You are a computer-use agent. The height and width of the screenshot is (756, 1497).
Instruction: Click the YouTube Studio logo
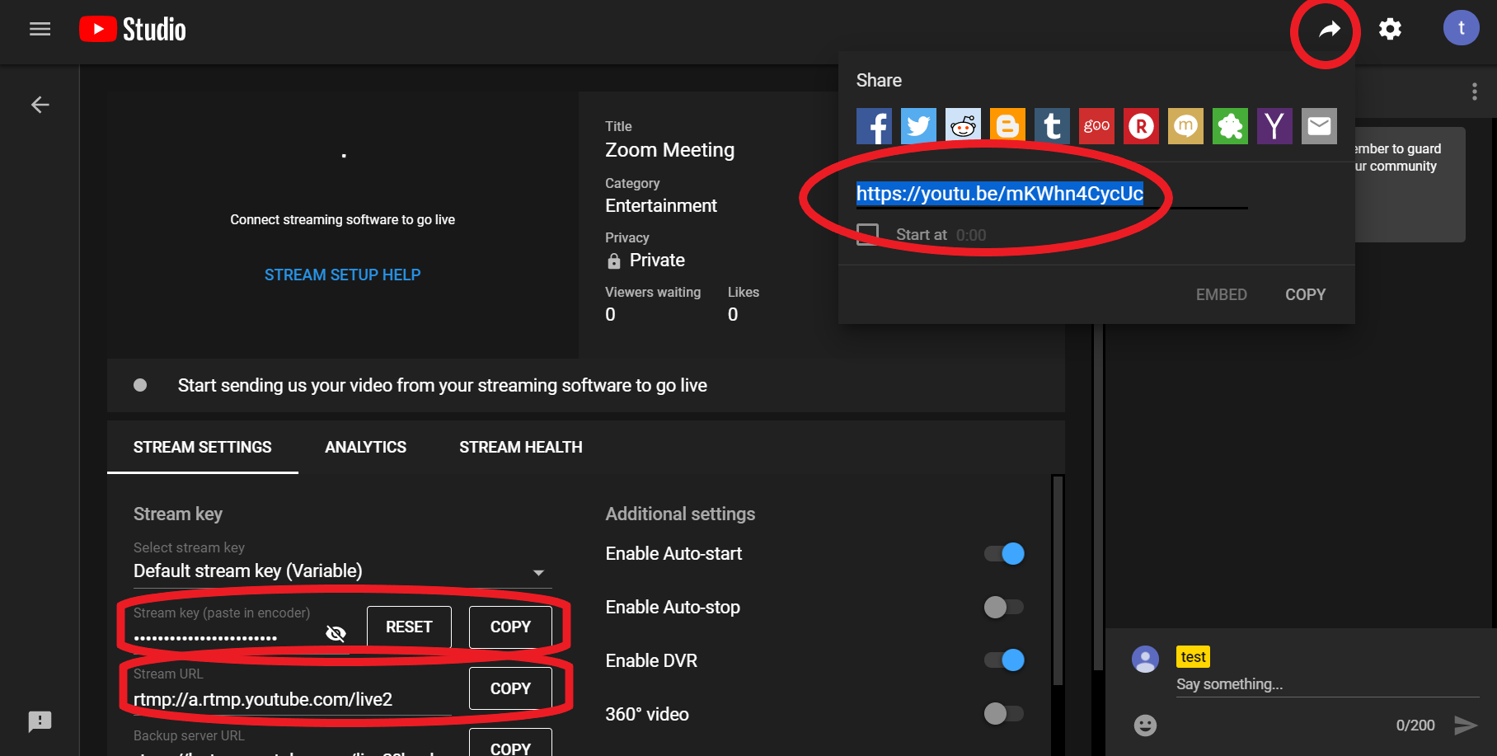133,30
